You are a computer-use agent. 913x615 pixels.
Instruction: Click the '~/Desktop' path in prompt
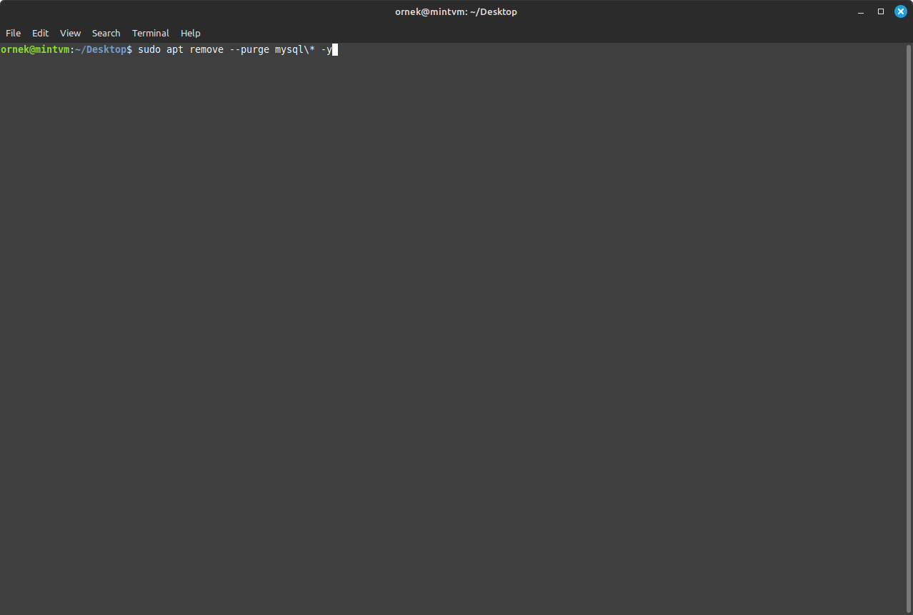[x=101, y=49]
